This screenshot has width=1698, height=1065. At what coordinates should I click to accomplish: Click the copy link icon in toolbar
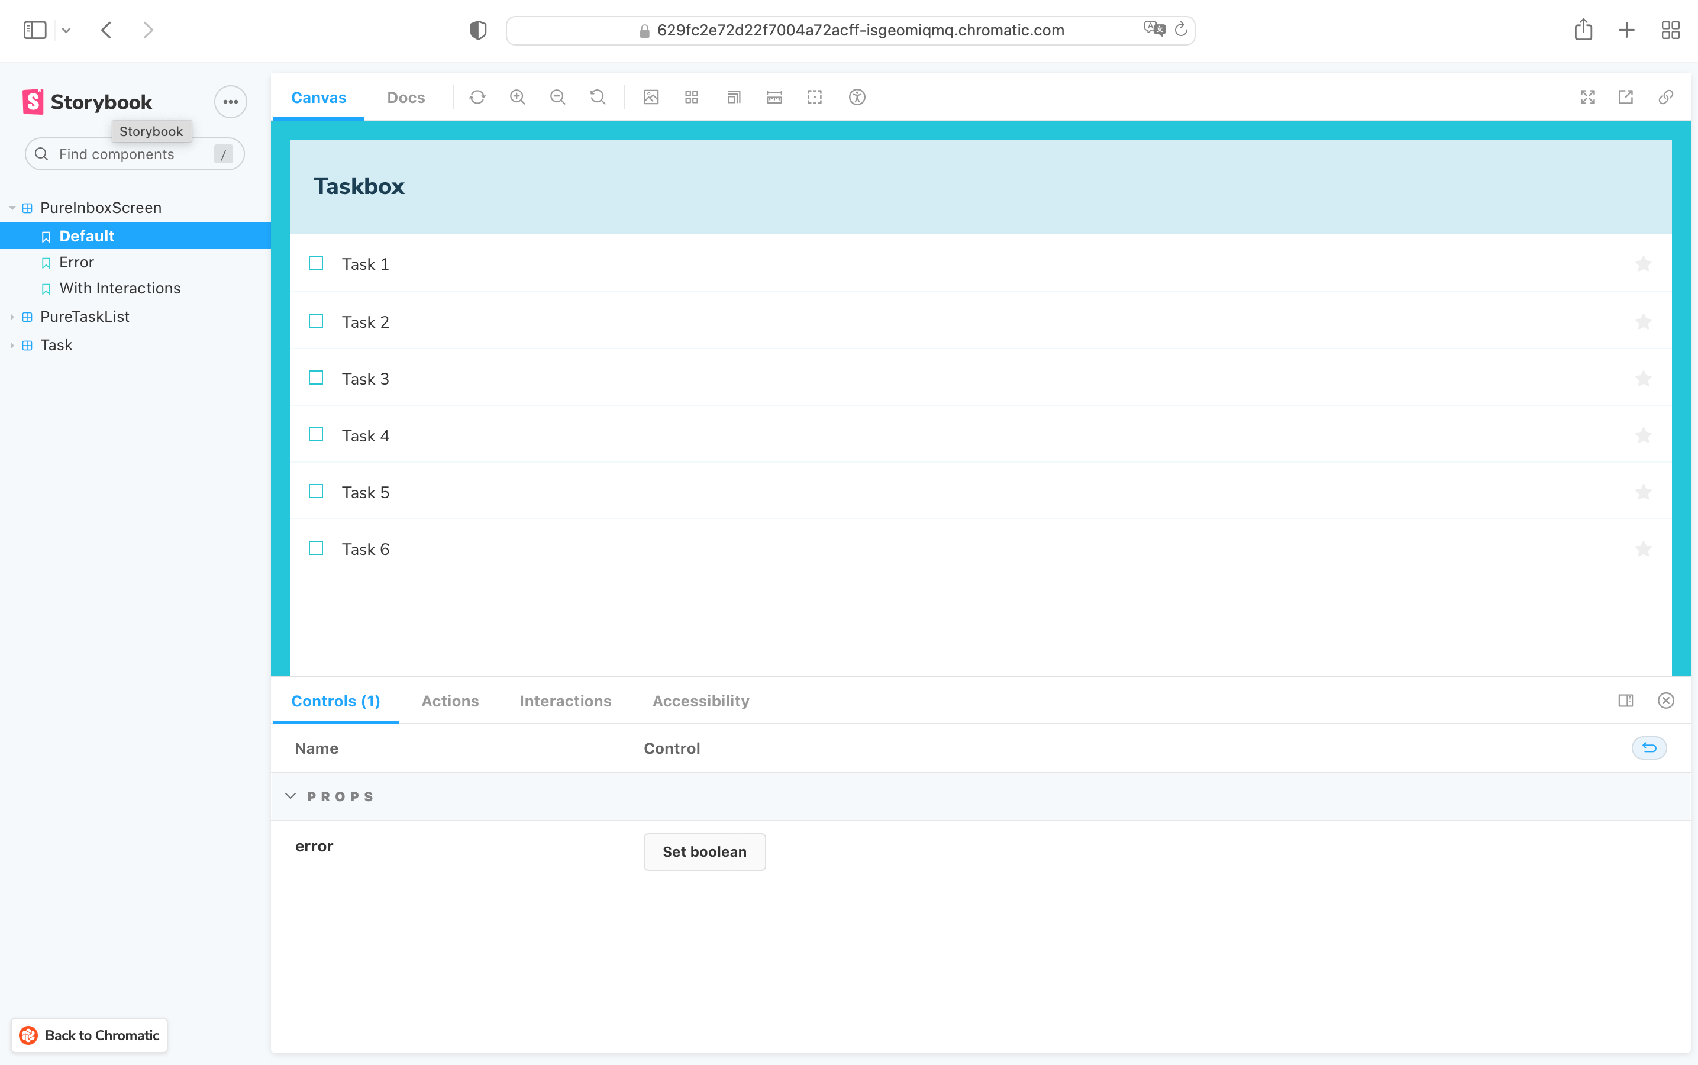(x=1666, y=97)
